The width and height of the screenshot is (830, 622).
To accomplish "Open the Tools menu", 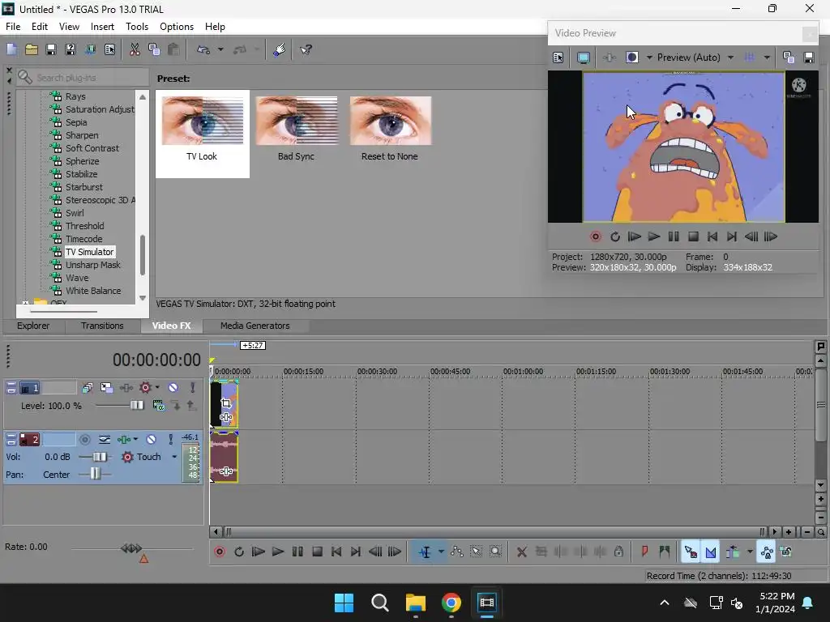I will click(x=136, y=27).
